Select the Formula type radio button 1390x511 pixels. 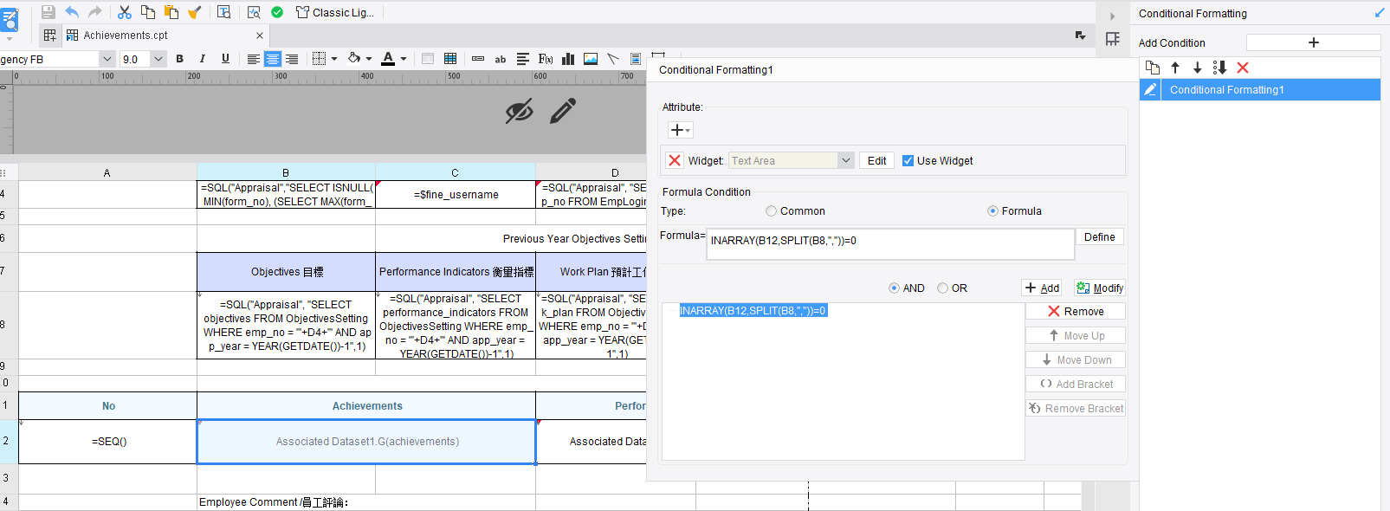click(992, 210)
